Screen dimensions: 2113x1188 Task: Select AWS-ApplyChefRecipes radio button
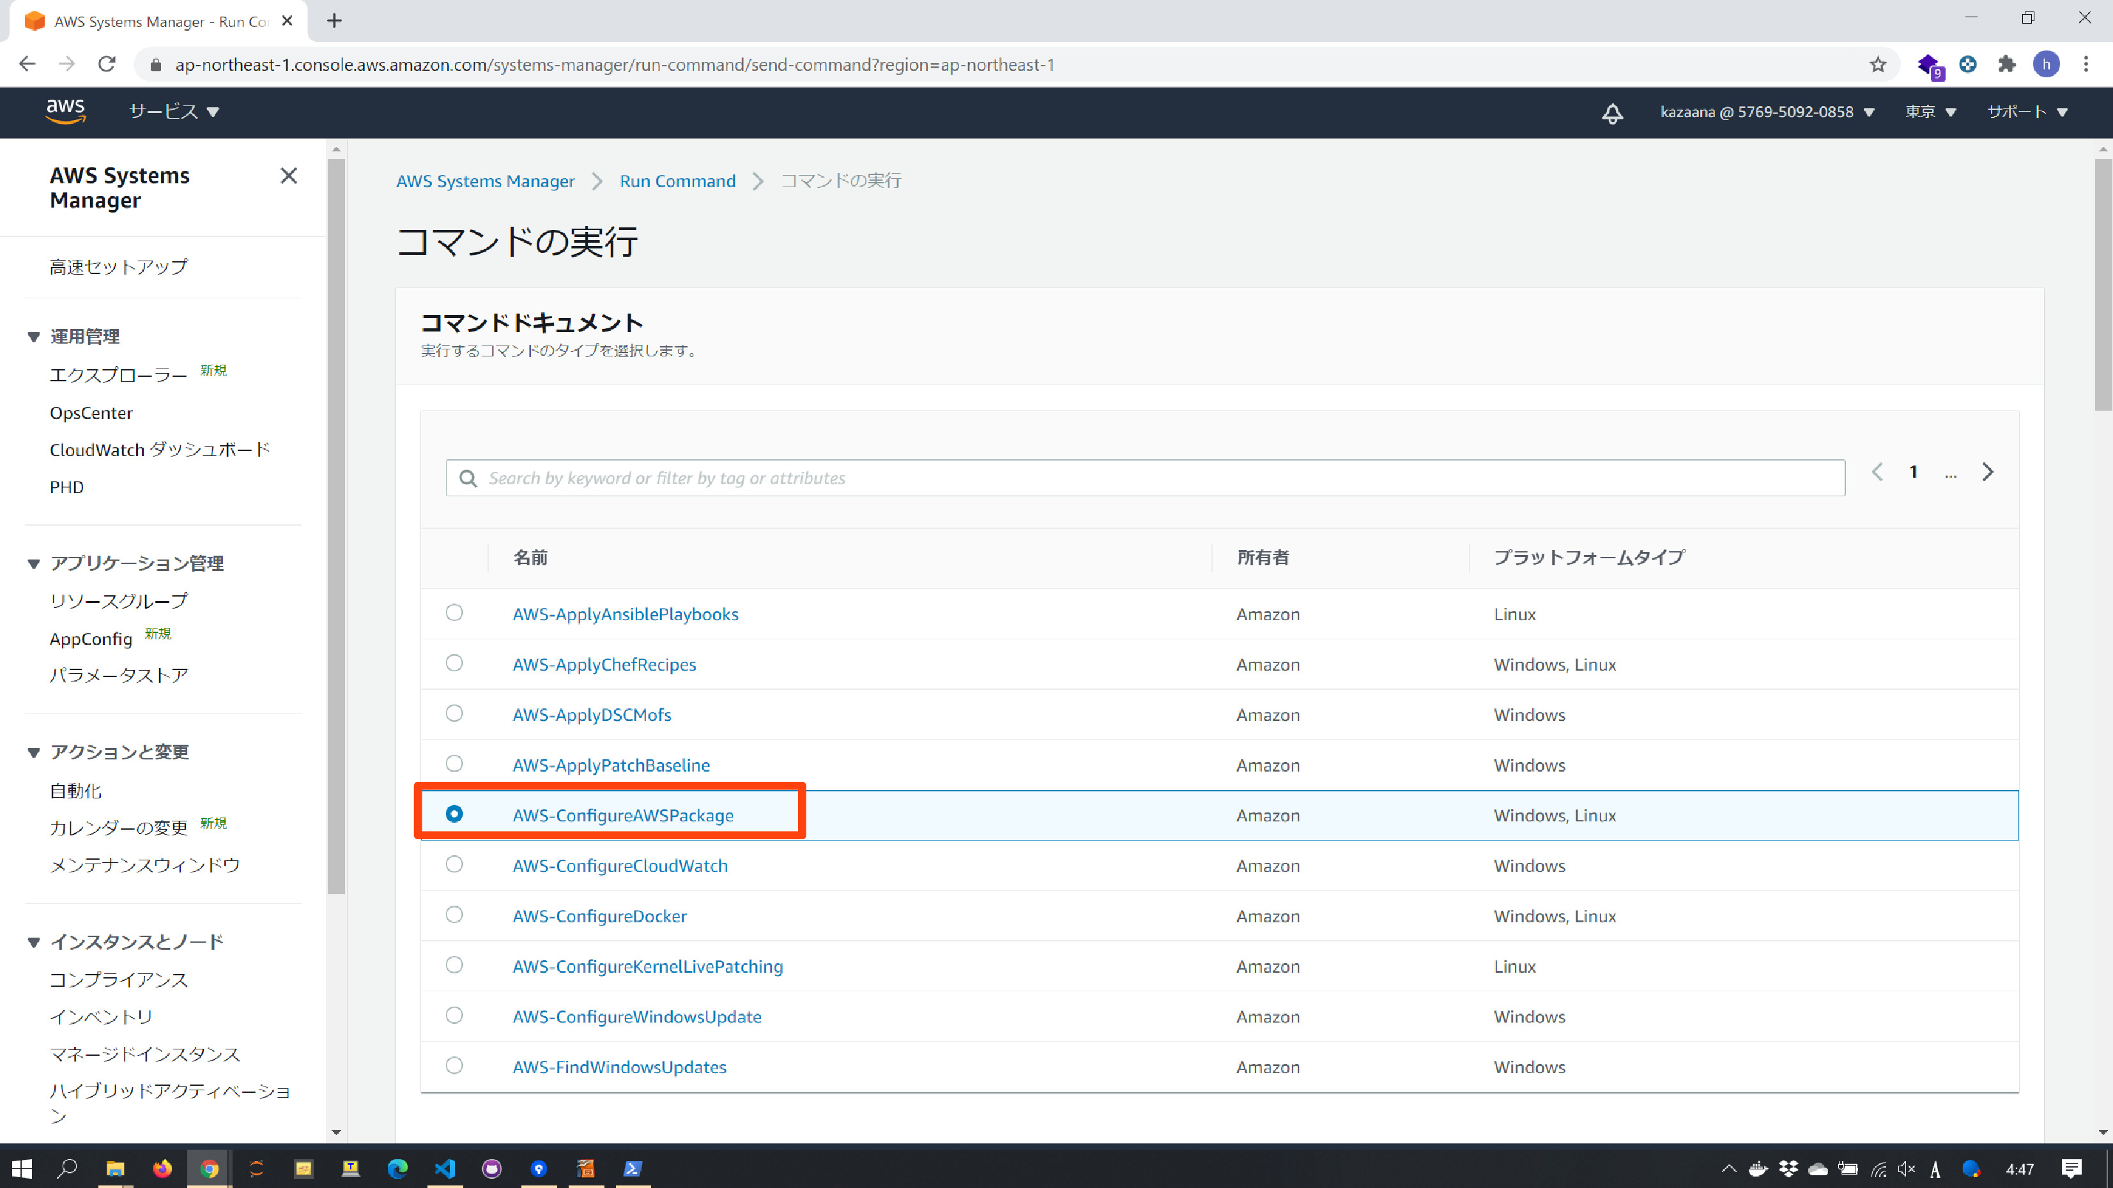point(454,663)
